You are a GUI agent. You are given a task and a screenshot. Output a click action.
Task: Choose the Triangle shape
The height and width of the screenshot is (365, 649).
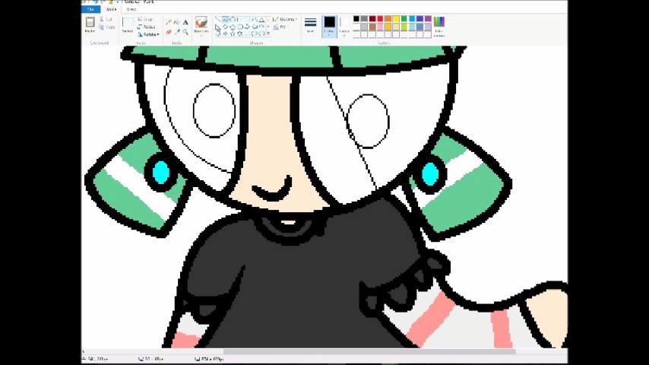(262, 20)
